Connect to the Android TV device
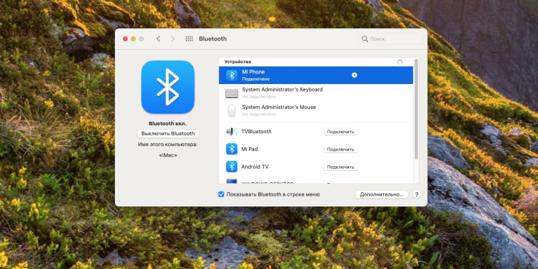Screen dimensions: 538x269 (340, 167)
